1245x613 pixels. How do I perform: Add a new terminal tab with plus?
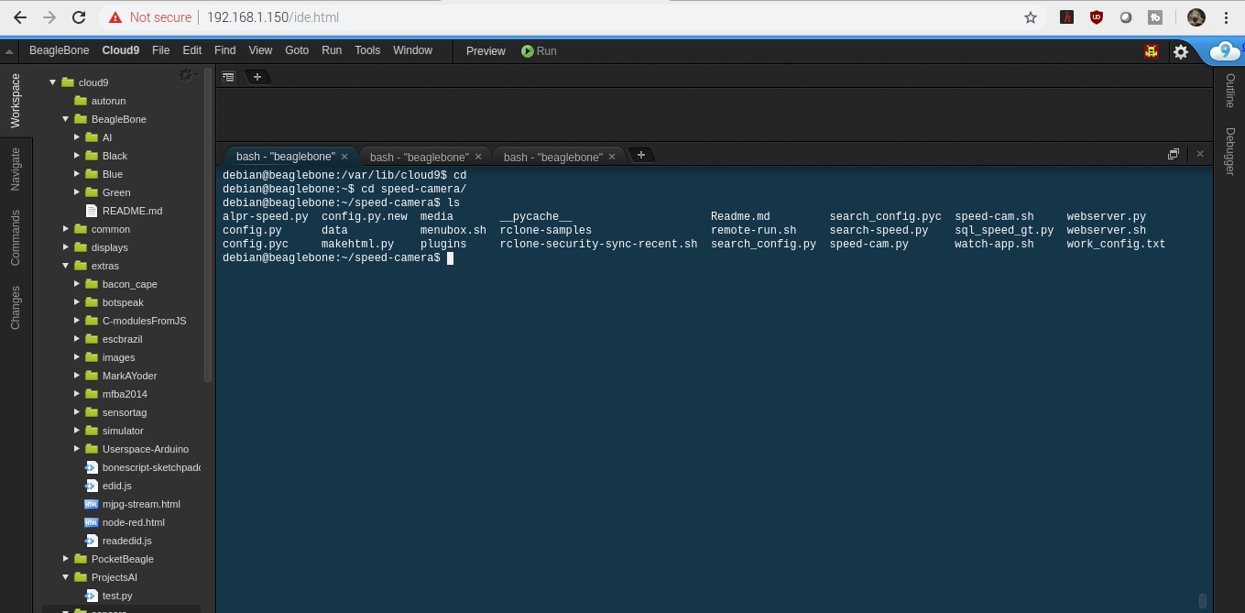pyautogui.click(x=641, y=155)
